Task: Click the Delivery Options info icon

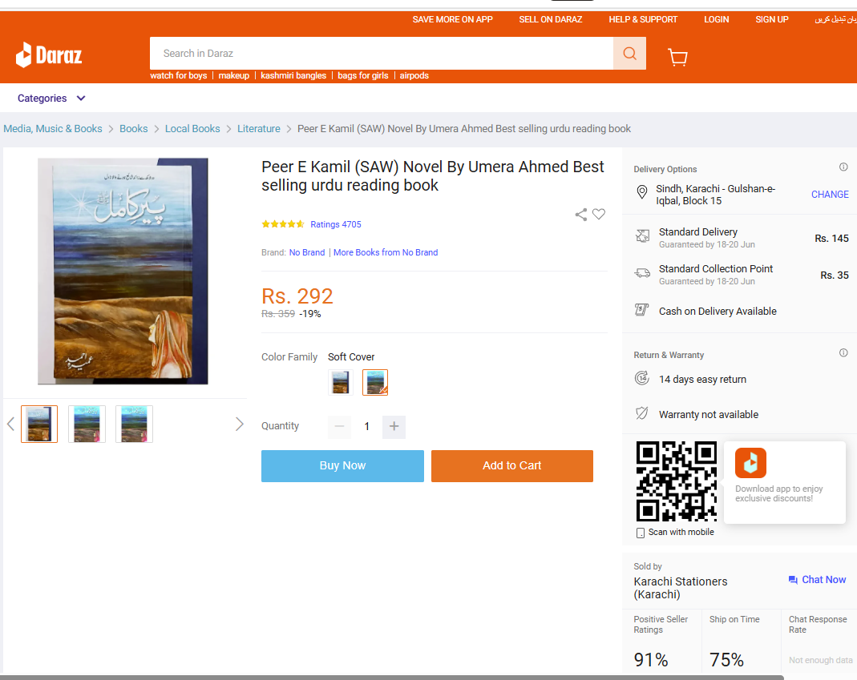Action: 843,167
